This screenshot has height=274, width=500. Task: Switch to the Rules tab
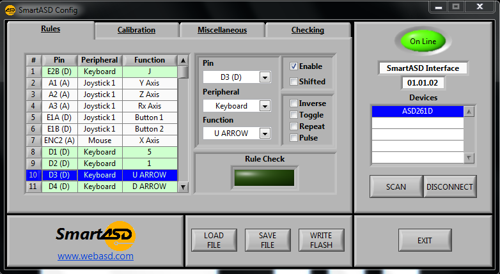click(x=51, y=29)
